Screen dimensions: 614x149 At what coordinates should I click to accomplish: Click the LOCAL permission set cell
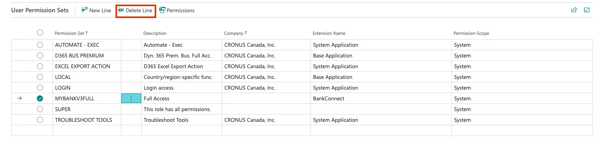87,77
